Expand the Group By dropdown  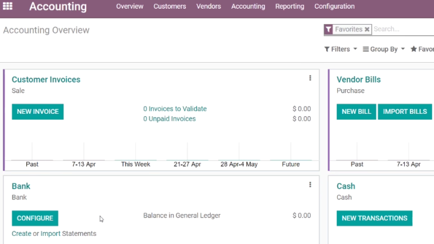384,49
